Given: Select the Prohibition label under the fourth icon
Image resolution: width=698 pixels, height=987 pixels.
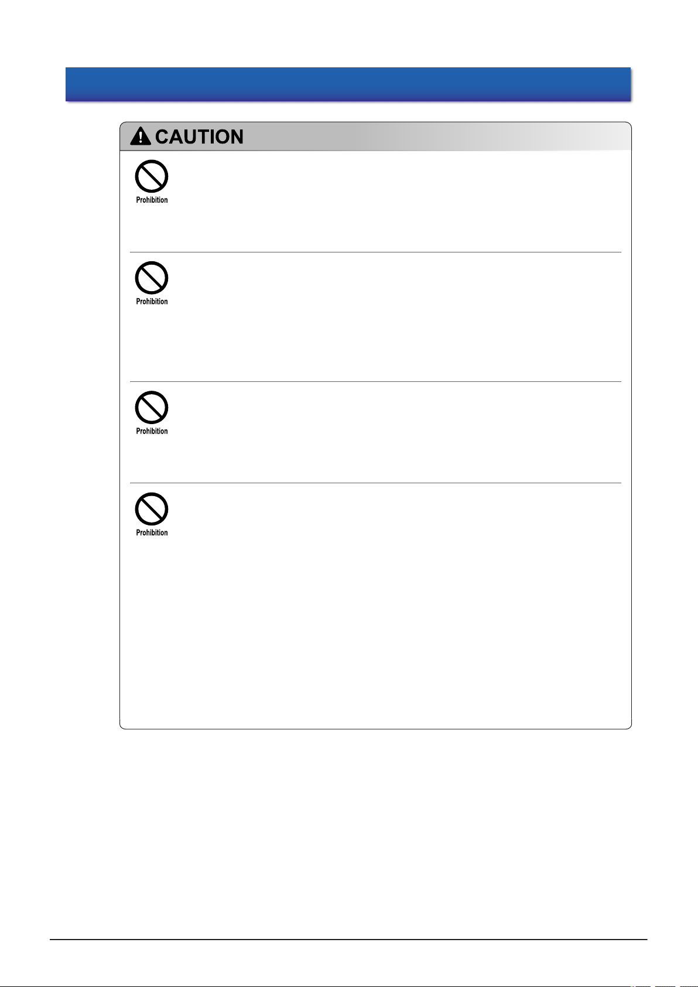Looking at the screenshot, I should coord(152,533).
